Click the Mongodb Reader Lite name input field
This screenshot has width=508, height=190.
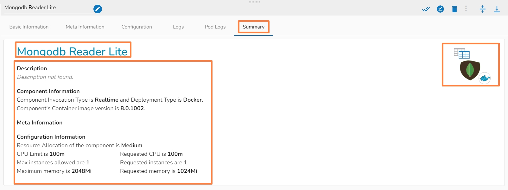[48, 8]
